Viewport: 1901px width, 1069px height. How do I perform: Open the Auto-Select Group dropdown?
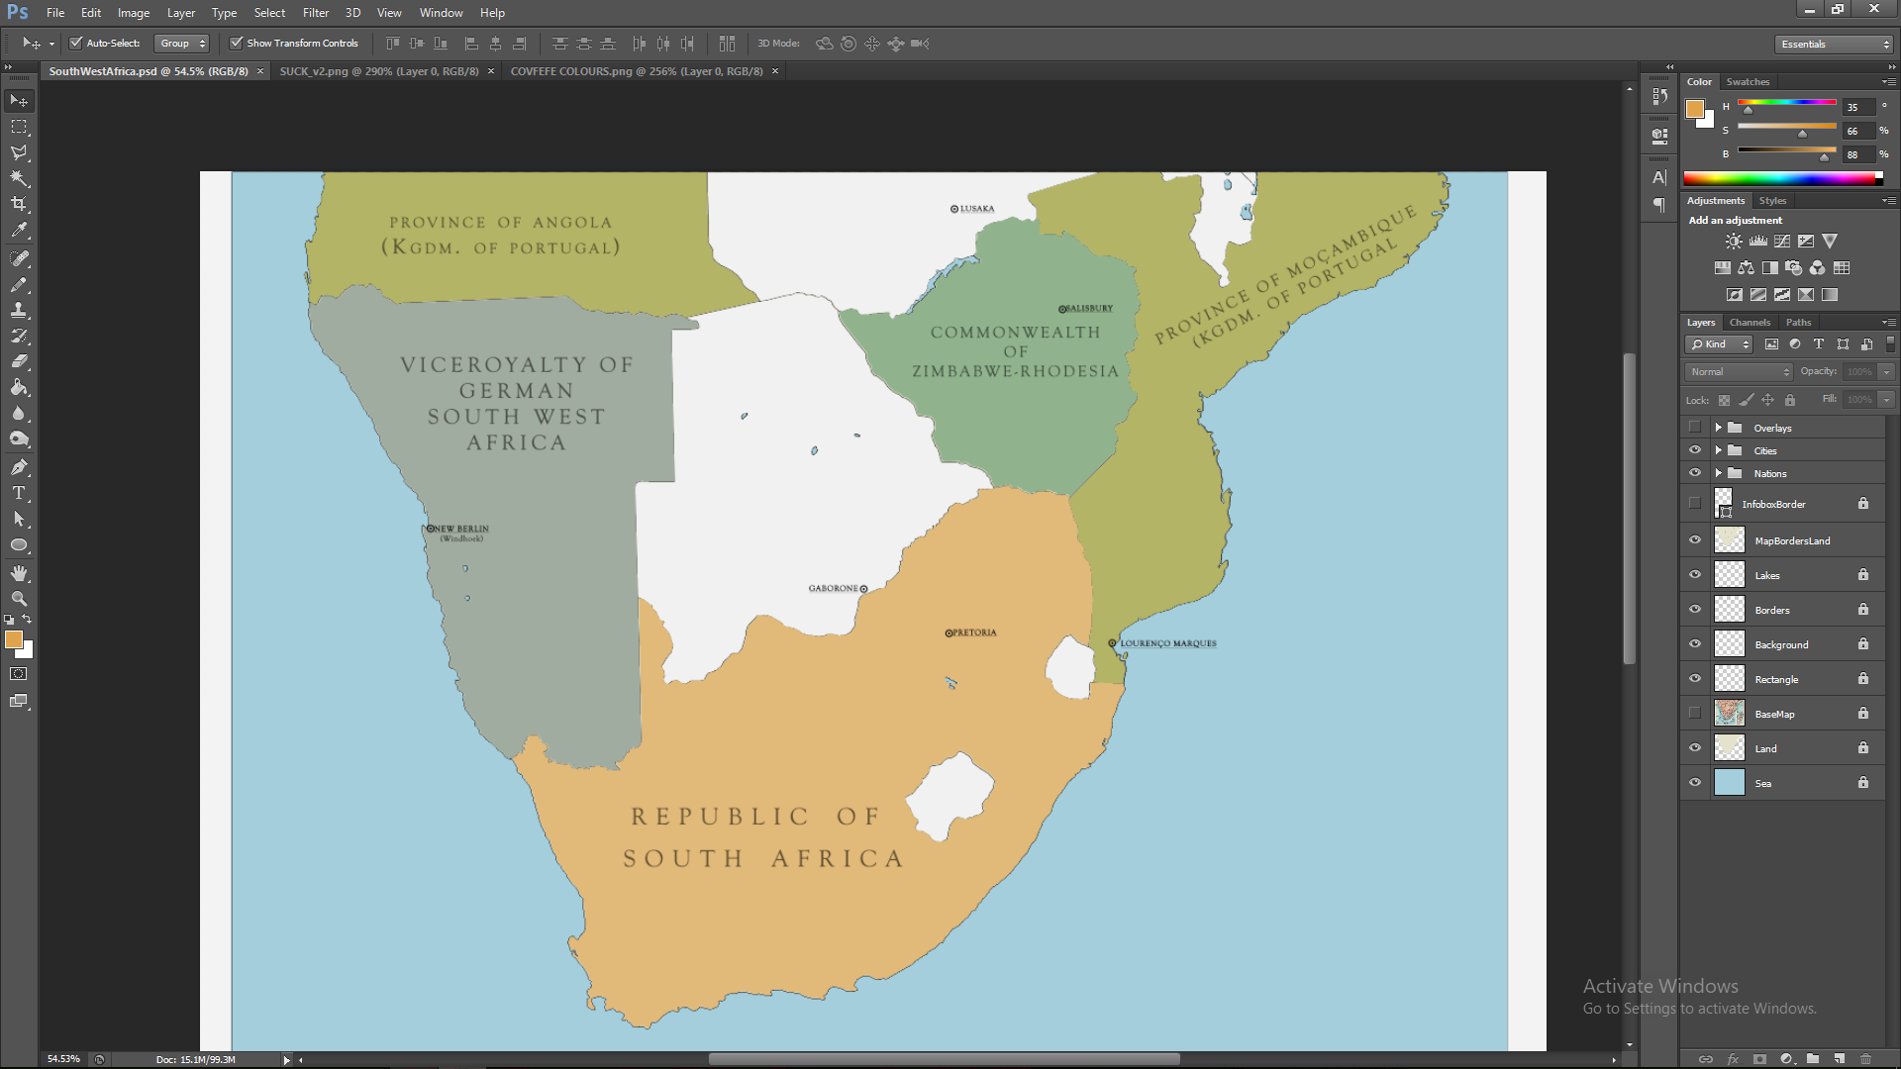click(181, 44)
